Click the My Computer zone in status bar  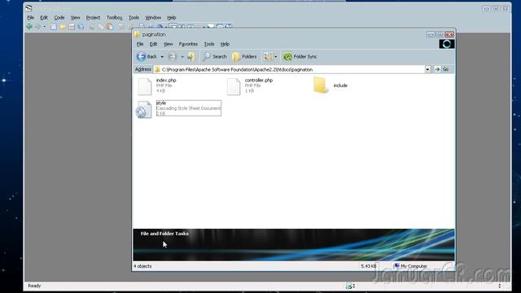[410, 266]
